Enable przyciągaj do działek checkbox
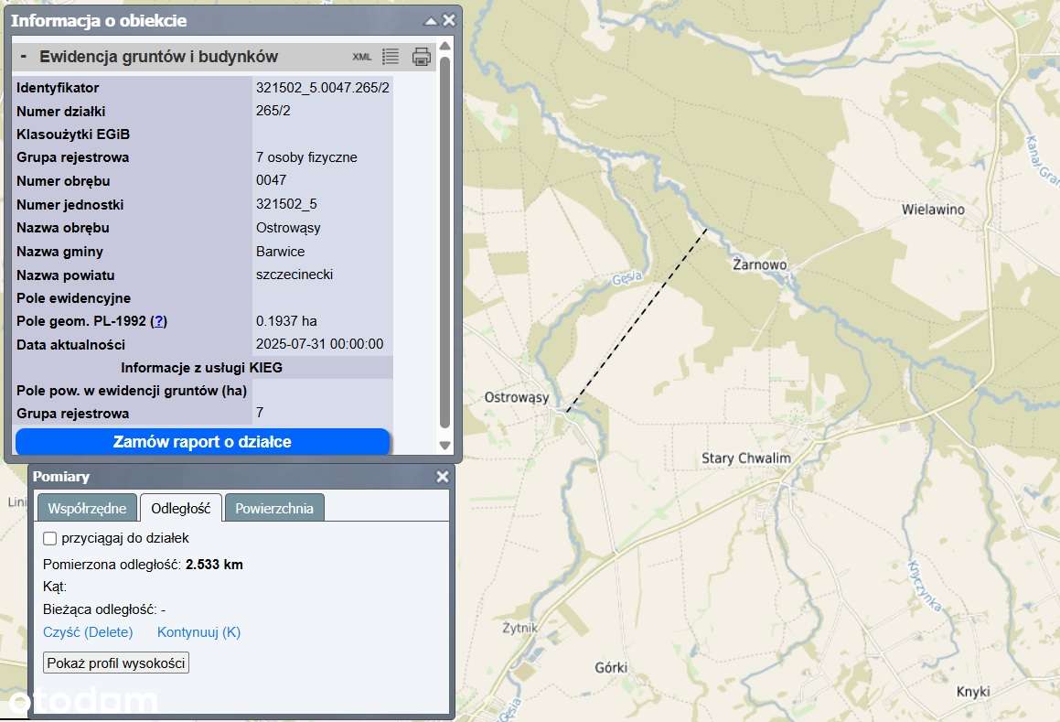This screenshot has width=1060, height=722. (x=49, y=539)
